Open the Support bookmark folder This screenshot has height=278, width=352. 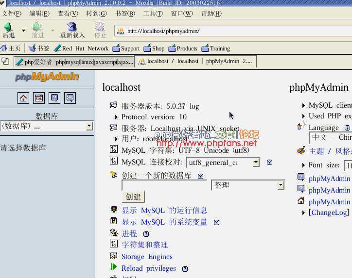point(126,48)
